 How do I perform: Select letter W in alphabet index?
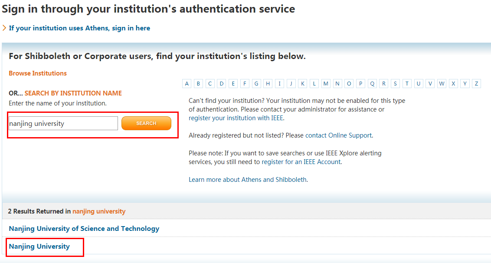click(x=442, y=84)
